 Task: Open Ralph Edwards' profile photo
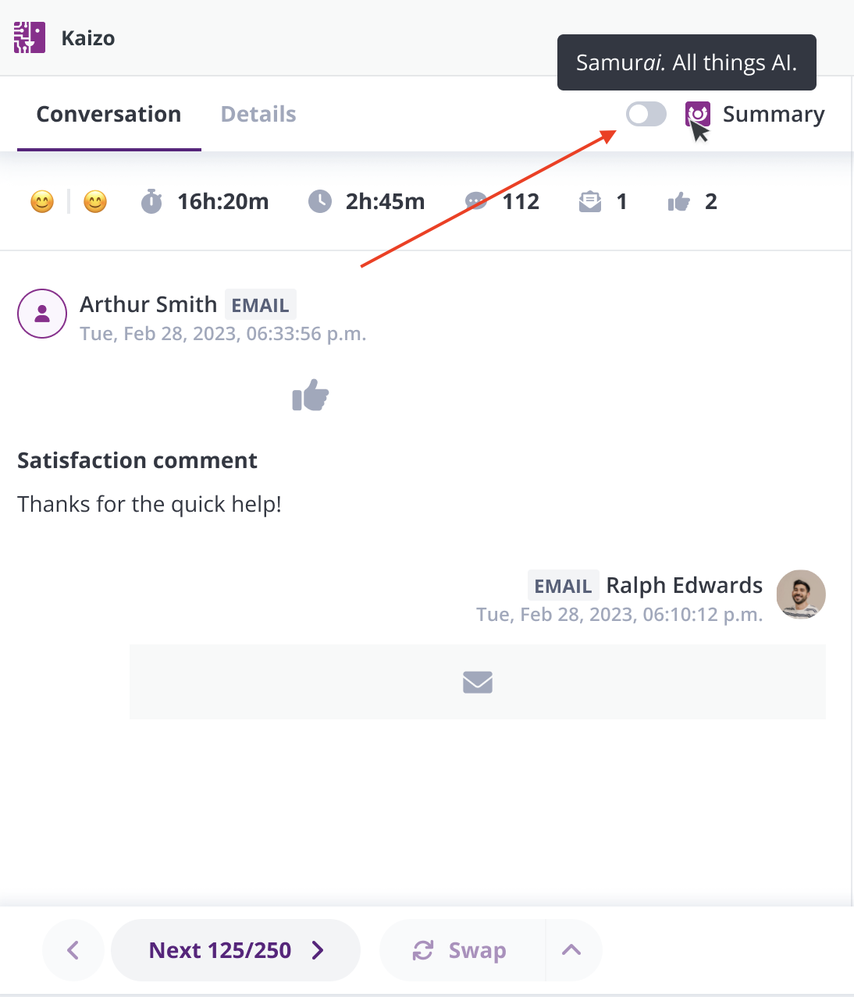(x=801, y=594)
